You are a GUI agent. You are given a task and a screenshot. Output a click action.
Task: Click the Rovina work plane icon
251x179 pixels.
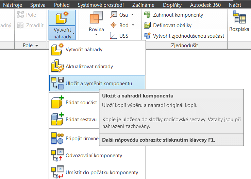pyautogui.click(x=96, y=17)
